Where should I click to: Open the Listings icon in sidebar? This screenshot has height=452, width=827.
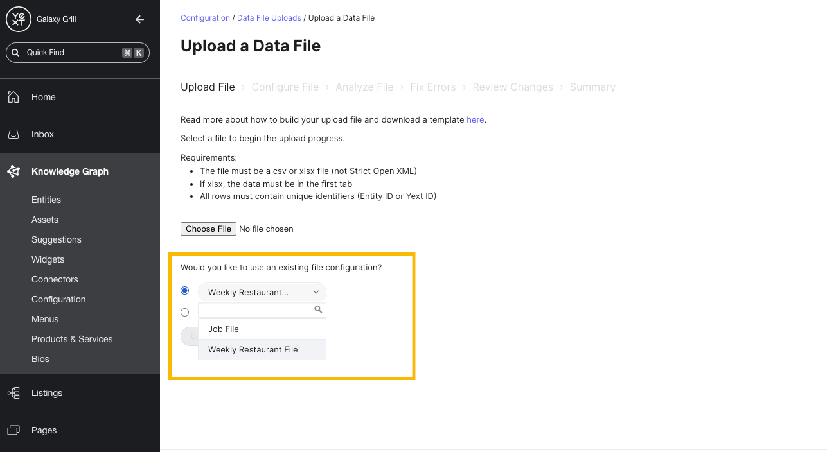click(x=13, y=393)
